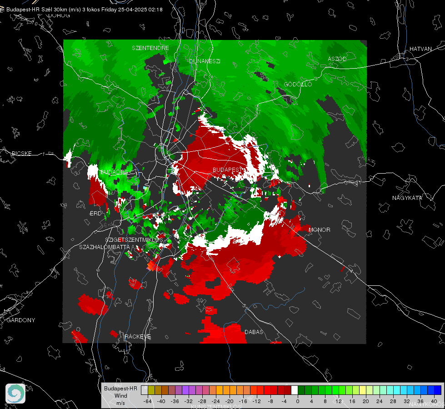The height and width of the screenshot is (409, 445).
Task: Select the white zero-velocity swatch in the legend
Action: [x=295, y=390]
